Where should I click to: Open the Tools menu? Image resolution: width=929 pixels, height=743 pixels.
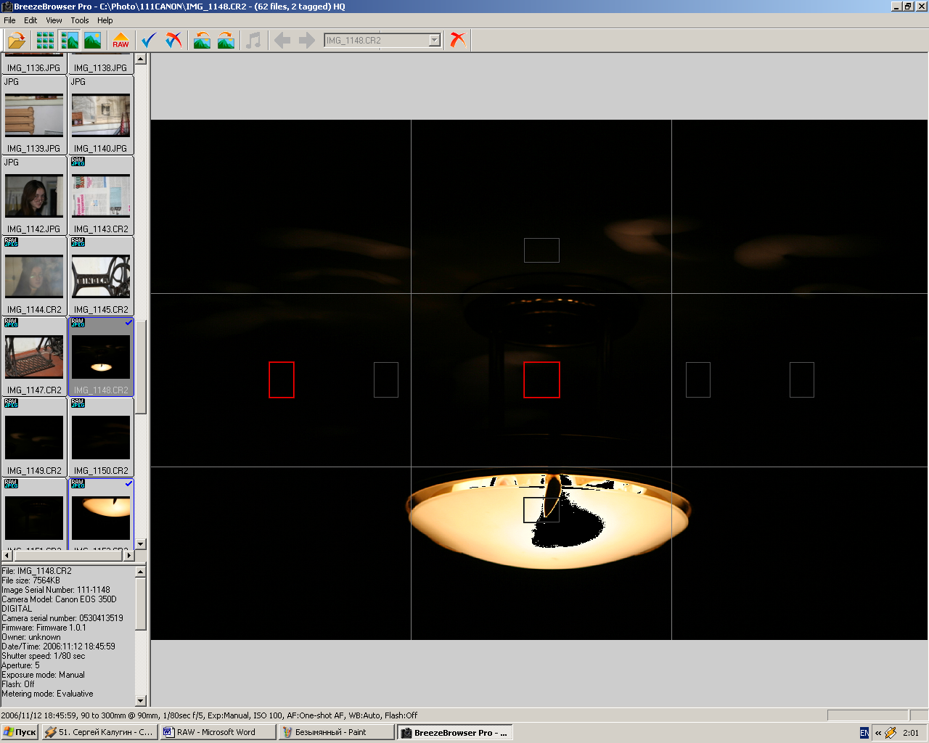tap(80, 20)
